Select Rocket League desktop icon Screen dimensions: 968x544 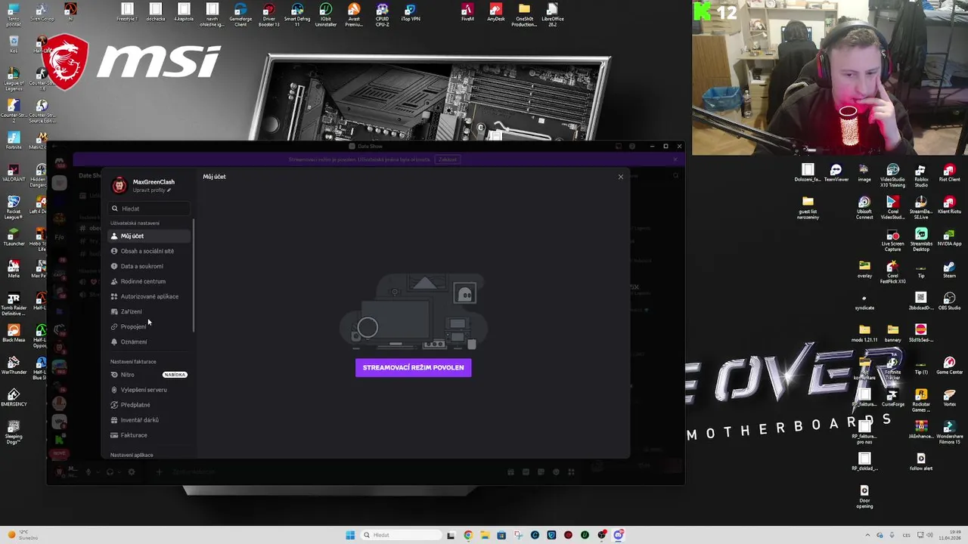(x=14, y=207)
